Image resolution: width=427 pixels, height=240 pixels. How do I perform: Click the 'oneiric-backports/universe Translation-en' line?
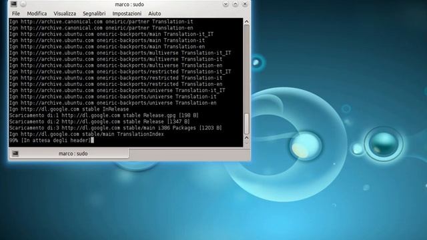[113, 103]
